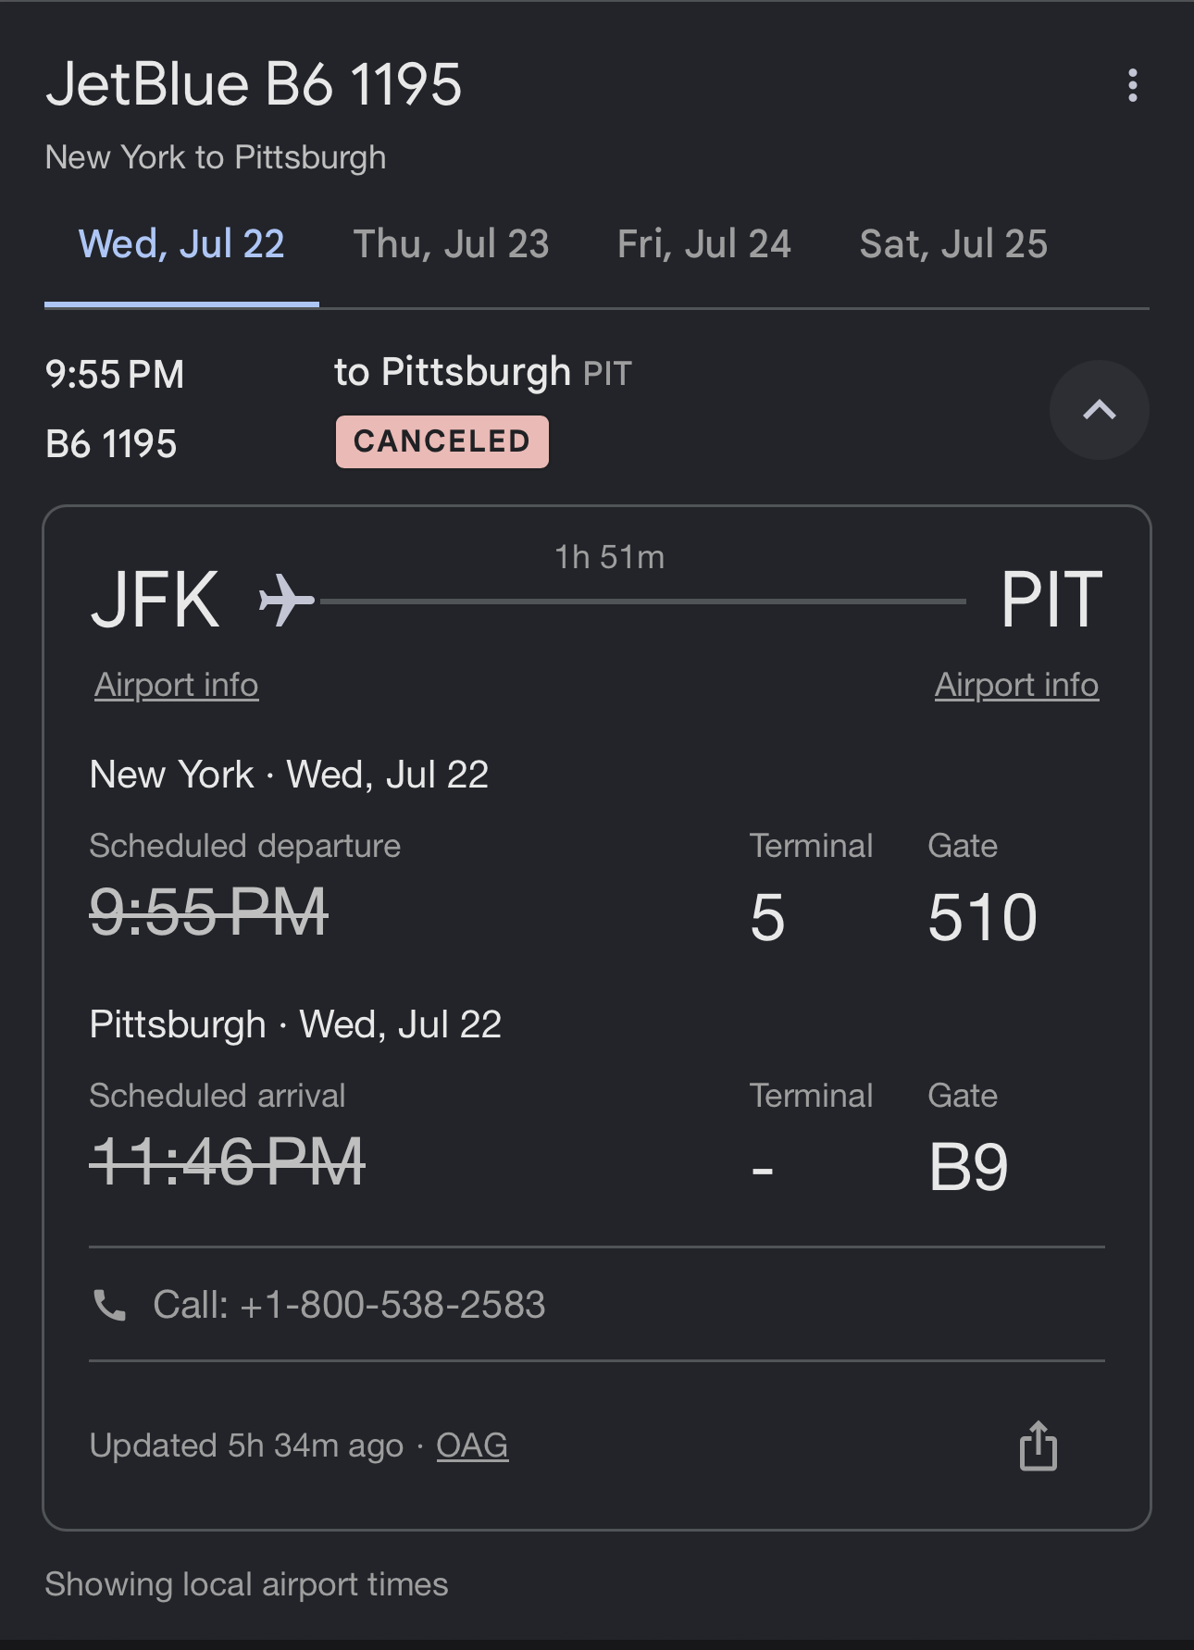Switch to the Thu, Jul 23 tab
1194x1650 pixels.
click(451, 245)
